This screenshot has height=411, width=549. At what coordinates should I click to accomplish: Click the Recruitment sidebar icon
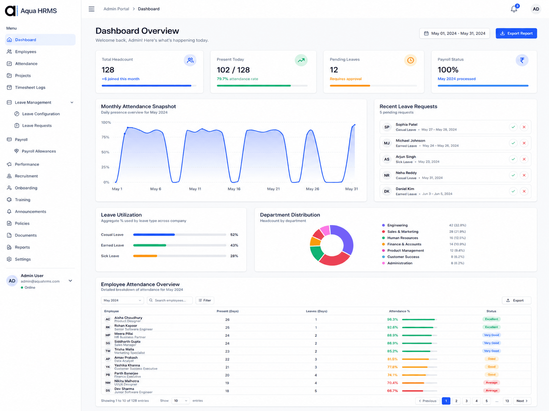point(9,176)
